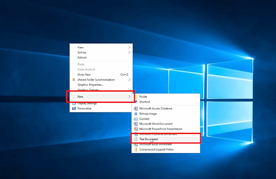The image size is (276, 179).
Task: Click the Shortcut icon in submenu
Action: pyautogui.click(x=136, y=102)
